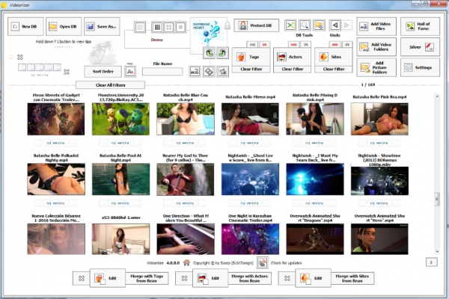Click the Undo back arrow
The width and height of the screenshot is (449, 299).
click(x=335, y=25)
